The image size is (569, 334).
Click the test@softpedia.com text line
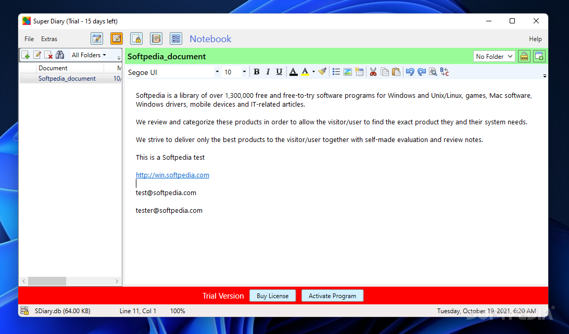coord(166,192)
